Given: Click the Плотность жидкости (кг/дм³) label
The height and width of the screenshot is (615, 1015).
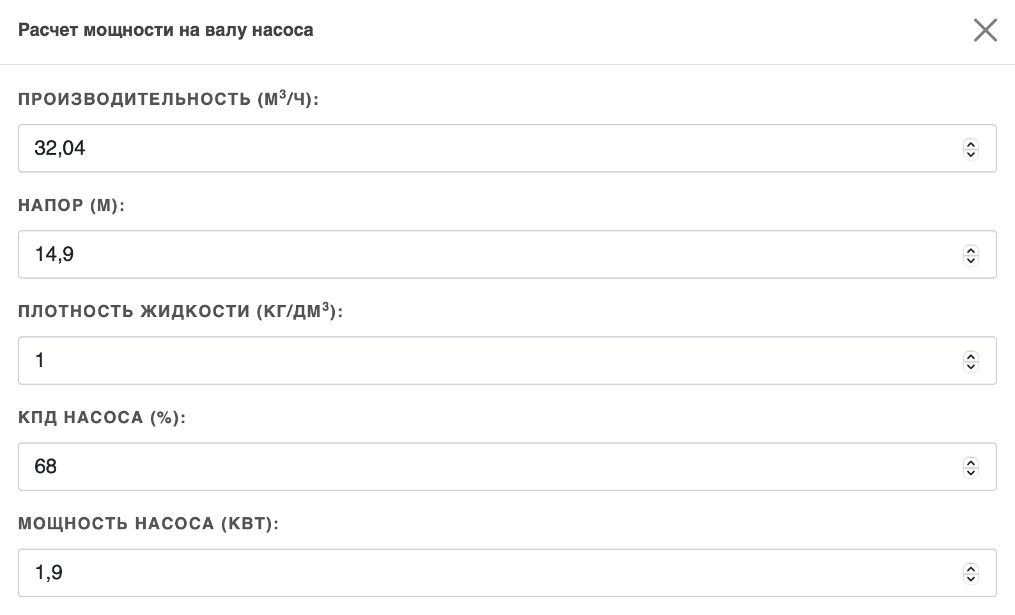Looking at the screenshot, I should pos(180,311).
